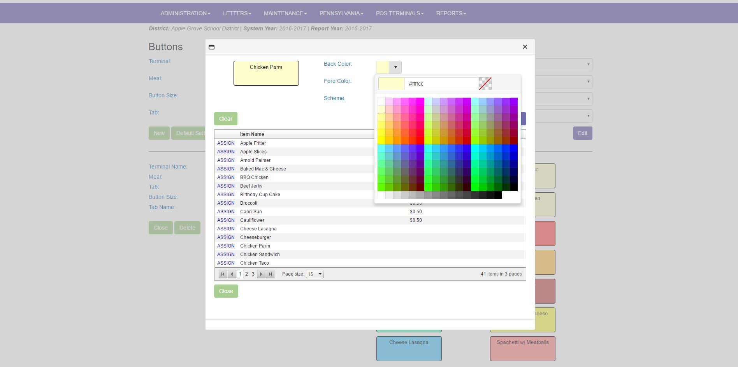The image size is (738, 367).
Task: Expand the POS Terminals menu
Action: [399, 13]
